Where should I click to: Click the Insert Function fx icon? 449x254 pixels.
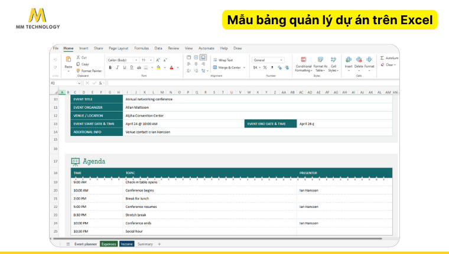(x=100, y=83)
